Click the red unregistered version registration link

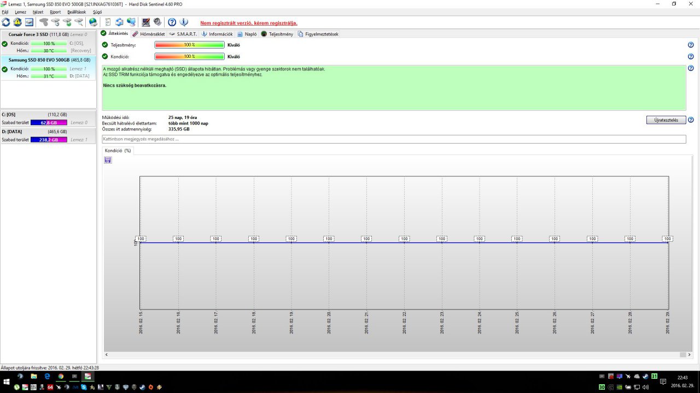pyautogui.click(x=249, y=23)
